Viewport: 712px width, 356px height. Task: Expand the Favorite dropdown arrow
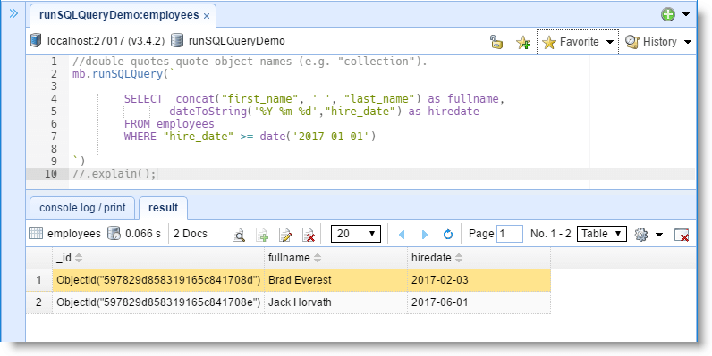tap(610, 42)
